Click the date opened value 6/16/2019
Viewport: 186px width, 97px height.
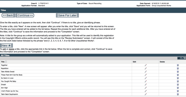(160, 3)
